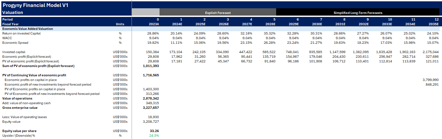This screenshot has width=442, height=139.
Task: Select the 28.86% return on capital cell
Action: (x=153, y=34)
